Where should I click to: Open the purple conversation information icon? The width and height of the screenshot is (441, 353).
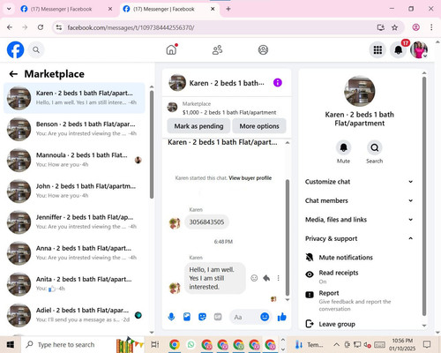coord(278,83)
